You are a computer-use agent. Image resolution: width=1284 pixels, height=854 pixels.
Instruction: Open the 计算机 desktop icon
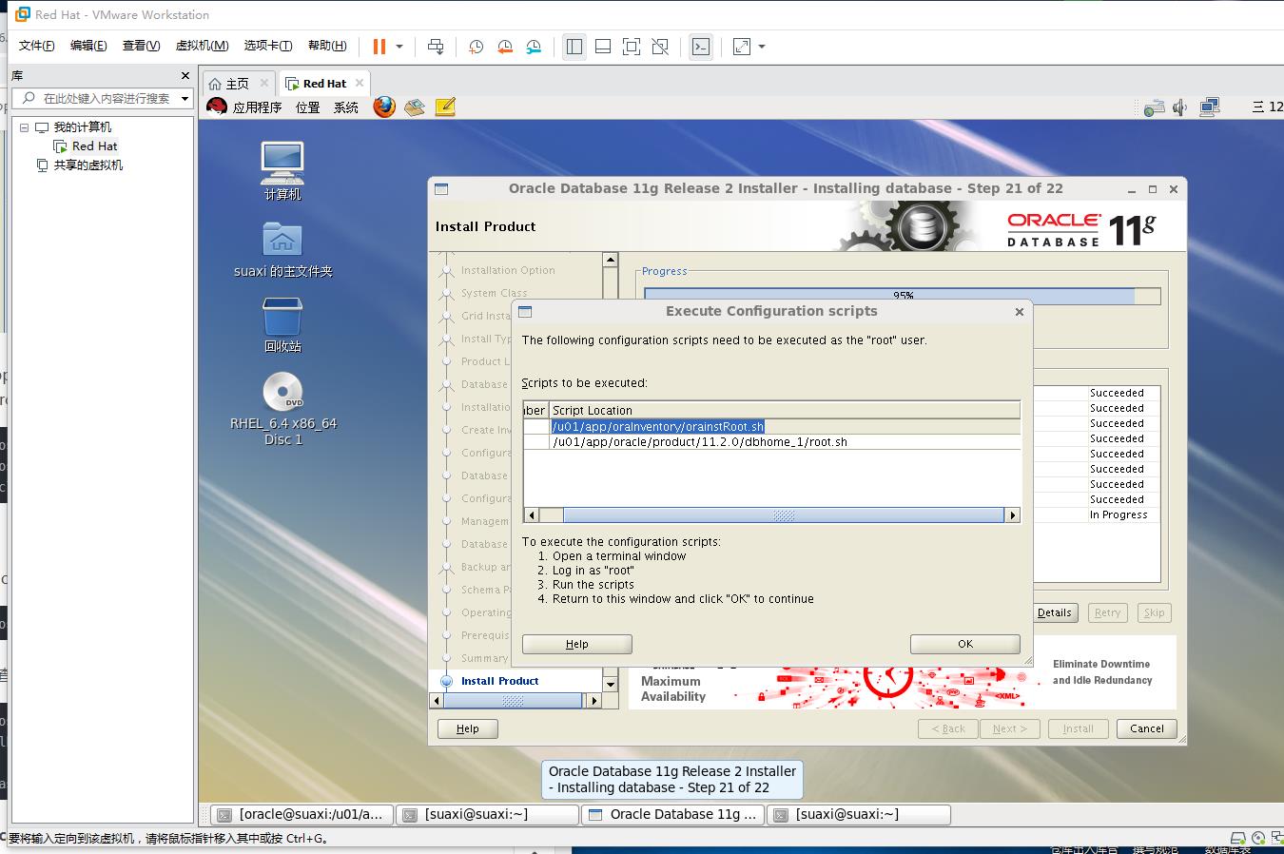click(x=282, y=171)
